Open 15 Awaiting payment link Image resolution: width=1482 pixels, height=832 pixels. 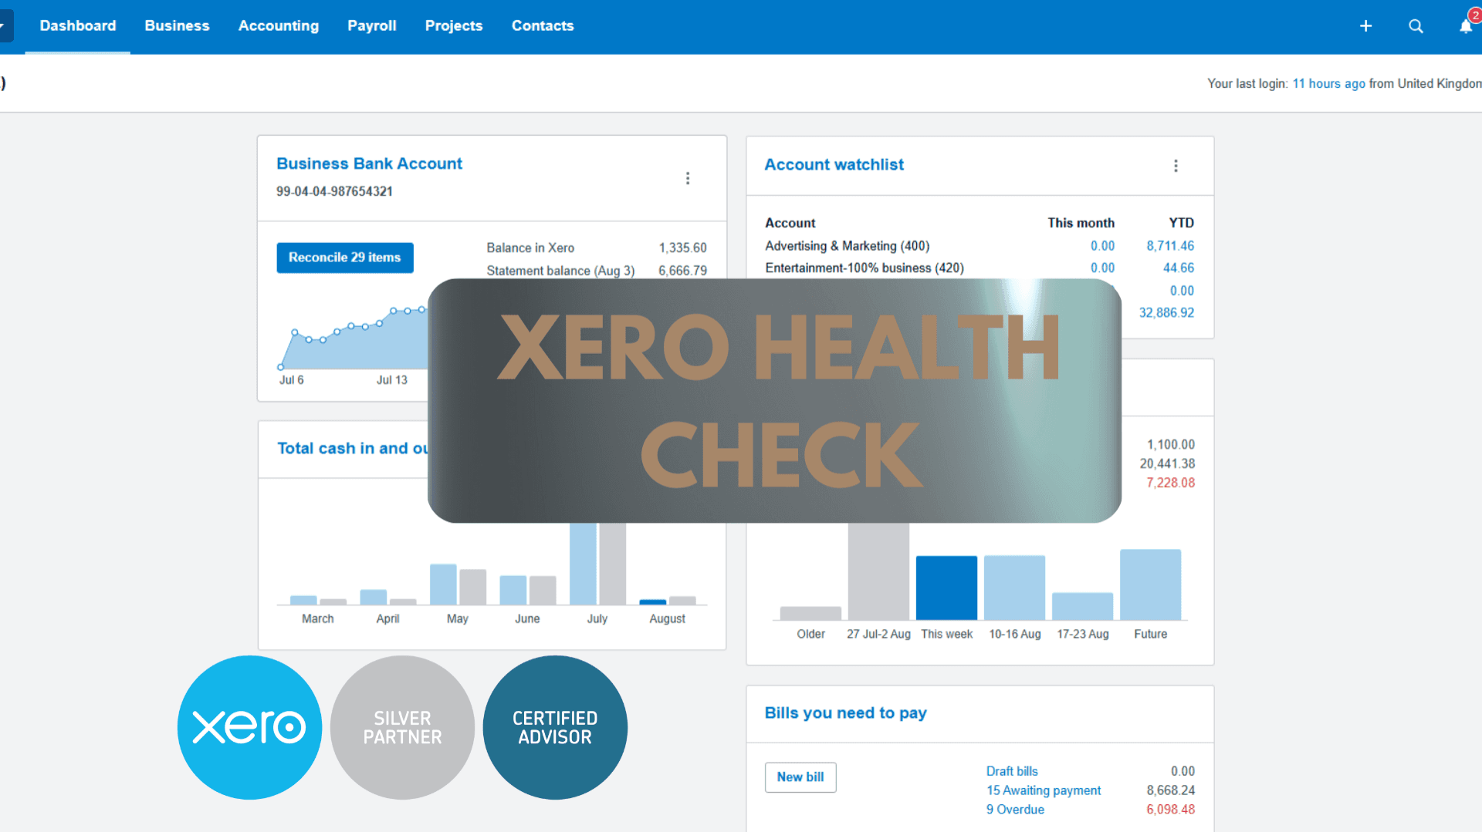pos(1044,790)
